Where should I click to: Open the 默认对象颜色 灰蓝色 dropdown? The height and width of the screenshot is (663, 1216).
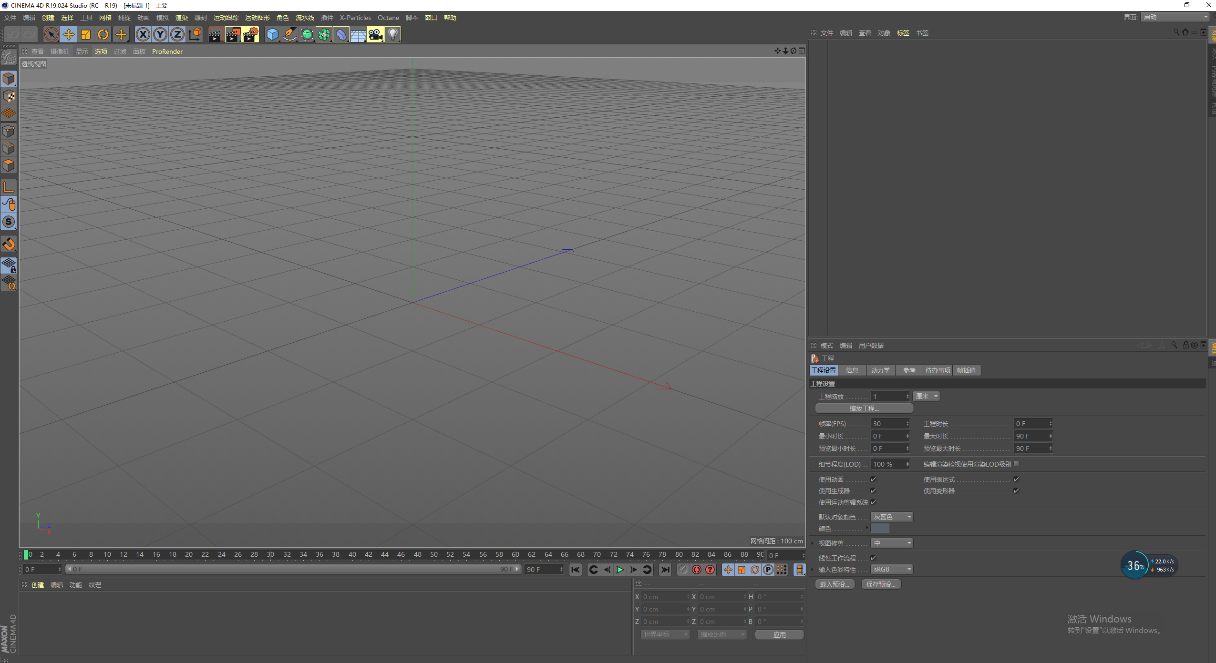coord(891,517)
